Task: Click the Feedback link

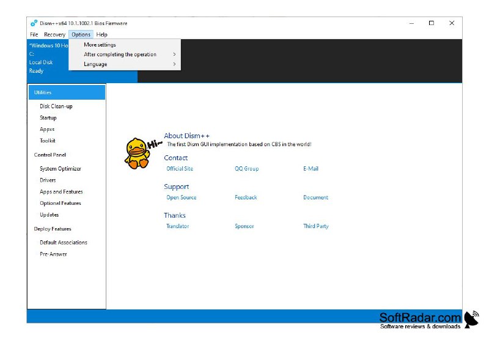Action: (246, 198)
